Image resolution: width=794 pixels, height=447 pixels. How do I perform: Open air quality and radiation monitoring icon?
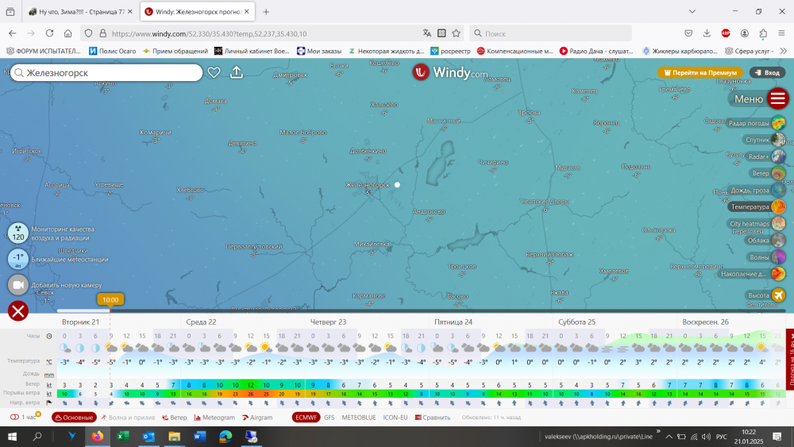coord(18,233)
